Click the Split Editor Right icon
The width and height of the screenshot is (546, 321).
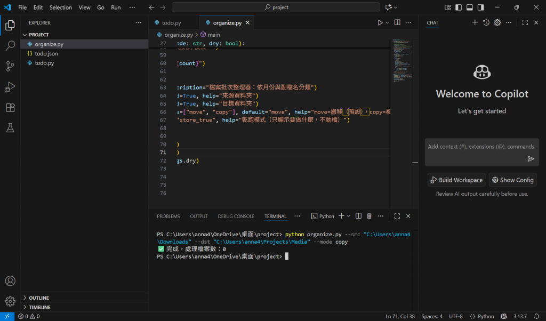(397, 23)
